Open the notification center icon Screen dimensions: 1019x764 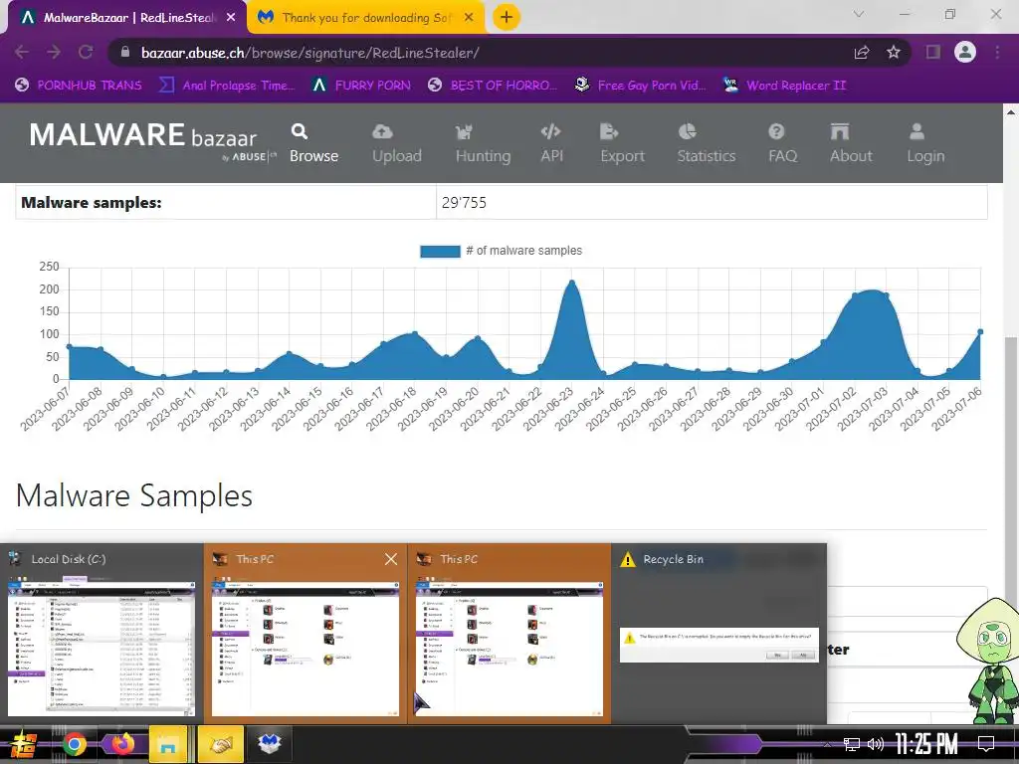coord(986,744)
